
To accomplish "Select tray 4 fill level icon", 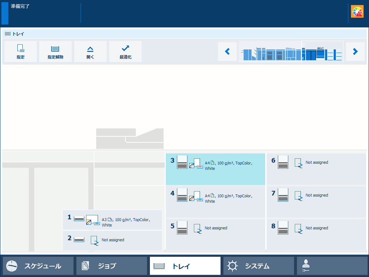I will [182, 195].
